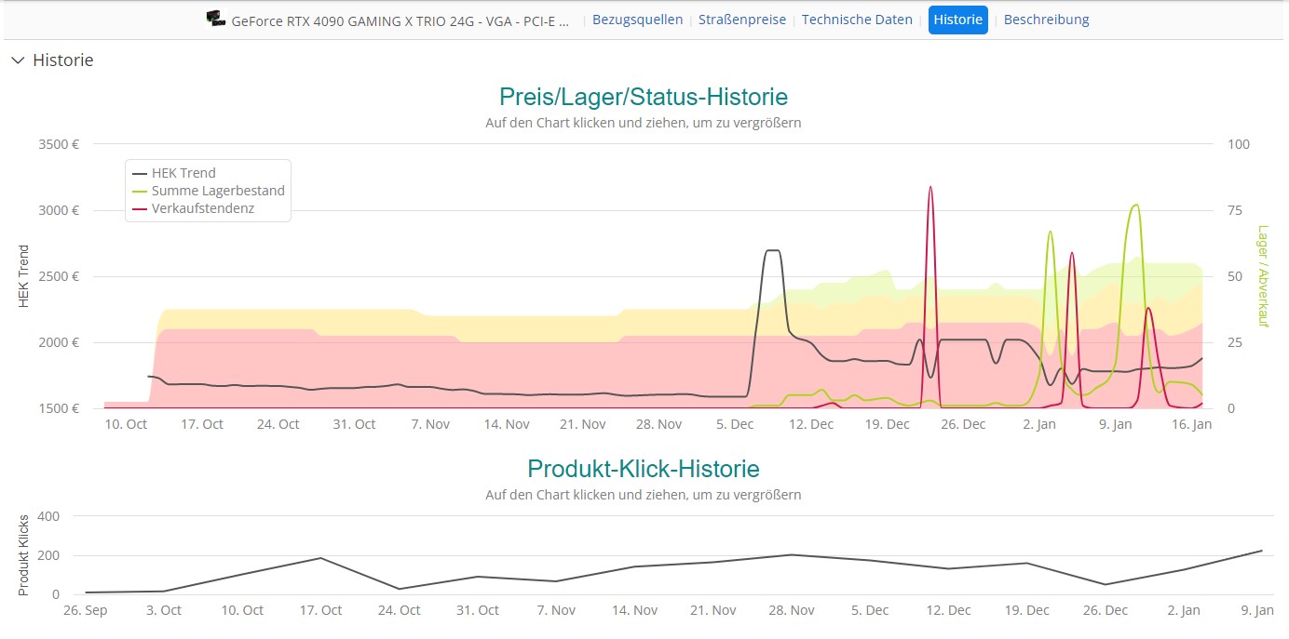The width and height of the screenshot is (1289, 639).
Task: Toggle HEK Trend series in legend
Action: [x=183, y=173]
